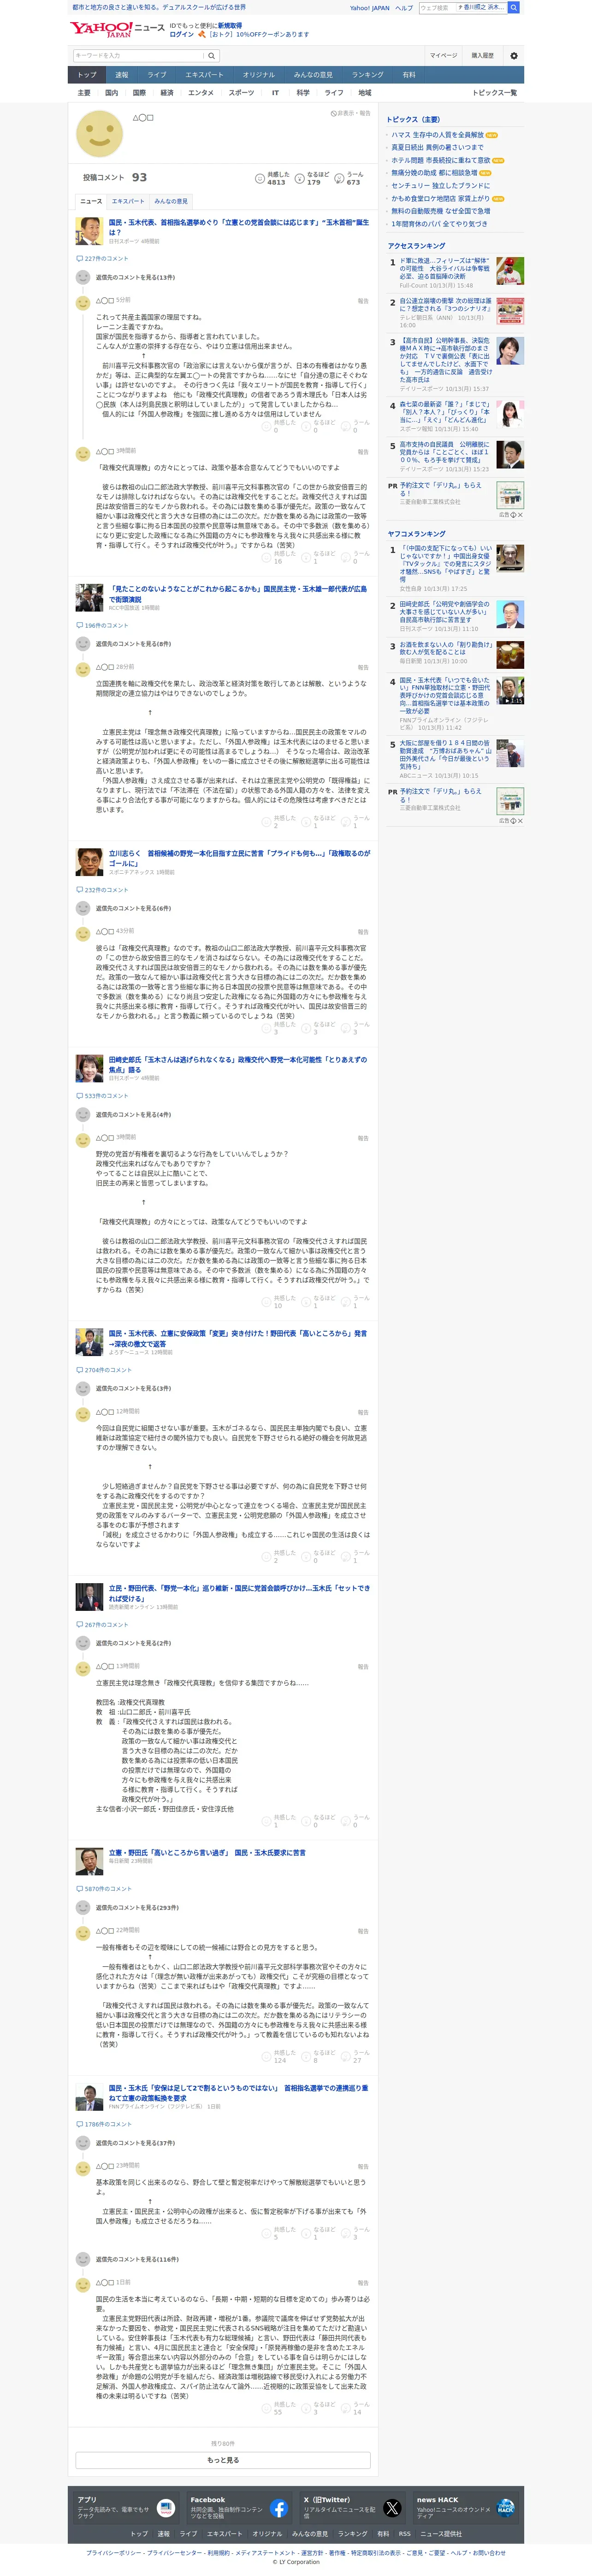The height and width of the screenshot is (2576, 592).
Task: Click the 非表示・報告 icon on the profile
Action: (349, 114)
